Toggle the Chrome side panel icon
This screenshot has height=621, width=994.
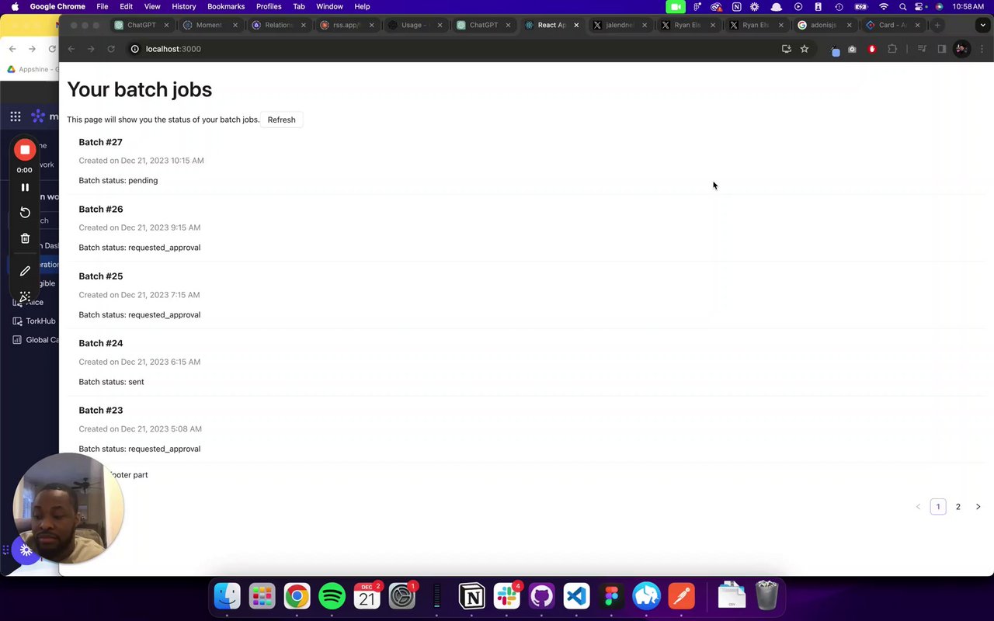(941, 49)
